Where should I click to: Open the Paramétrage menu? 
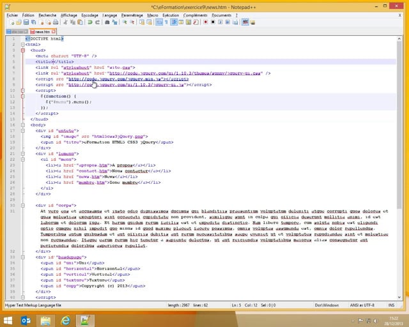[132, 15]
